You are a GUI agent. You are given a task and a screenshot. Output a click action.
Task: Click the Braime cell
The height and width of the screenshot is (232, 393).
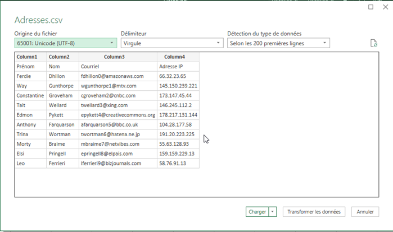(x=62, y=144)
